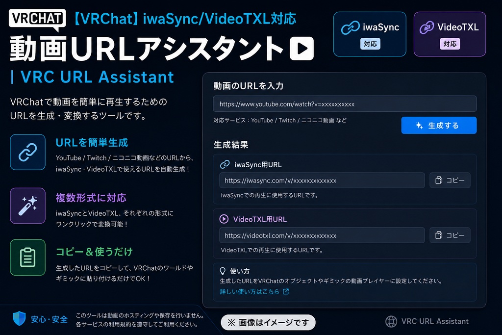Select the videotxl.com generated URL field
The height and width of the screenshot is (335, 502).
(322, 235)
